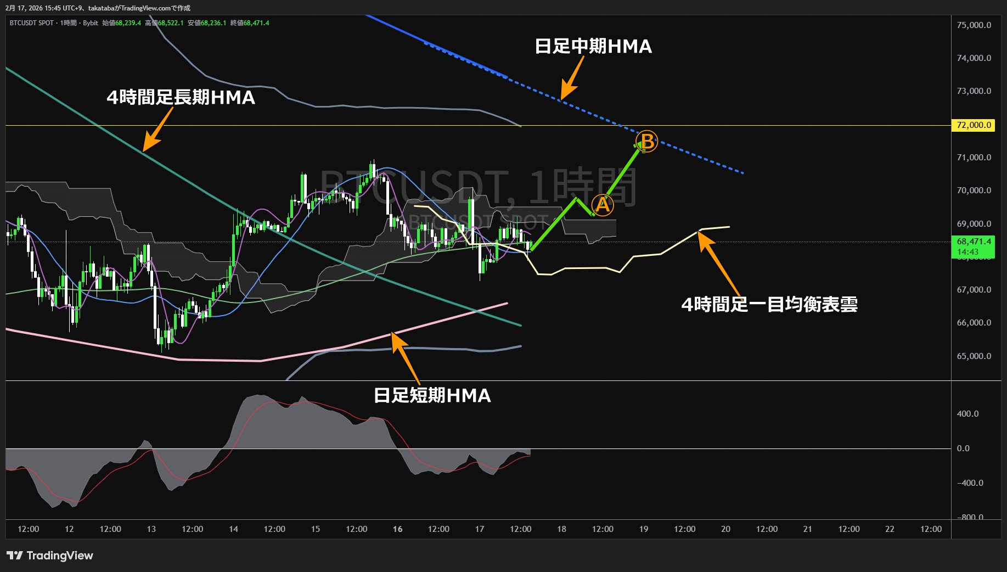The width and height of the screenshot is (1007, 572).
Task: Click date label 19 on time axis
Action: point(644,529)
